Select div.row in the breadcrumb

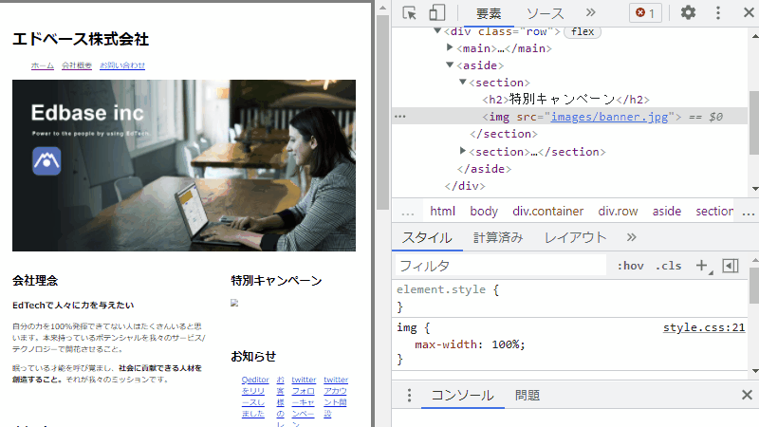(618, 211)
